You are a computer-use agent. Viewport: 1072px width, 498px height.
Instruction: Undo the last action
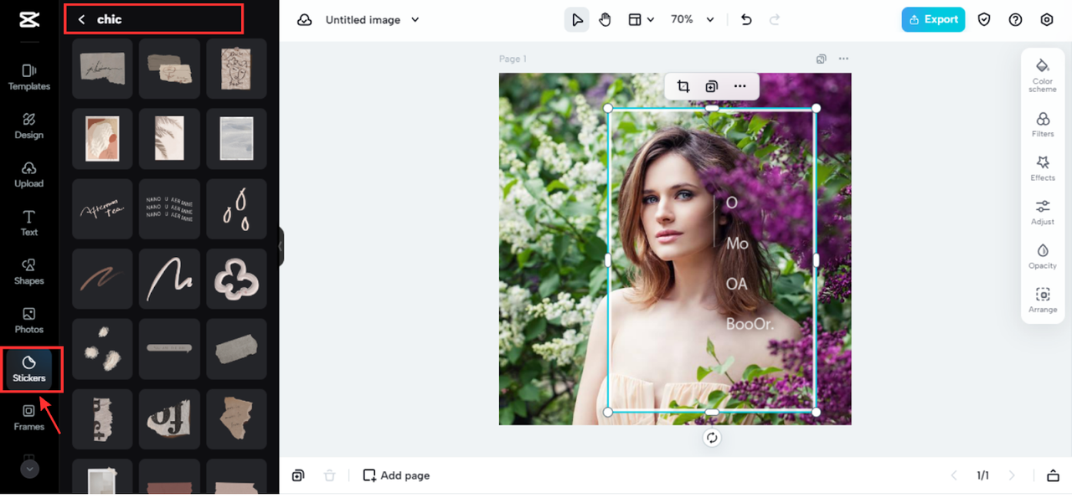pos(747,19)
